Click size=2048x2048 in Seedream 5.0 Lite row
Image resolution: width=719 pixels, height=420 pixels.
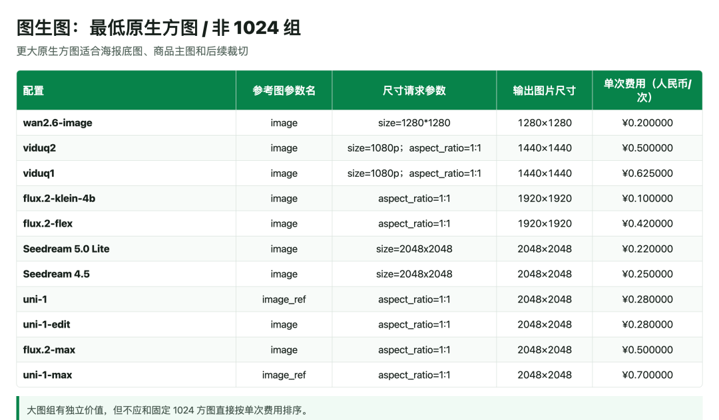(x=414, y=249)
